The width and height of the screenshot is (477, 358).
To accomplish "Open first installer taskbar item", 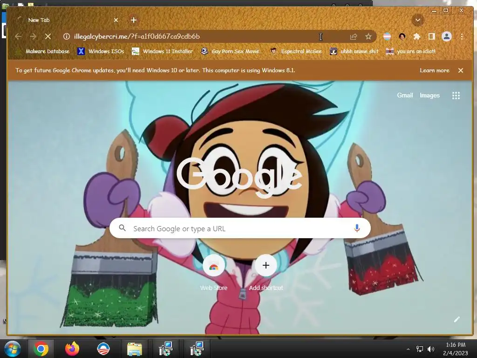I will [x=166, y=349].
